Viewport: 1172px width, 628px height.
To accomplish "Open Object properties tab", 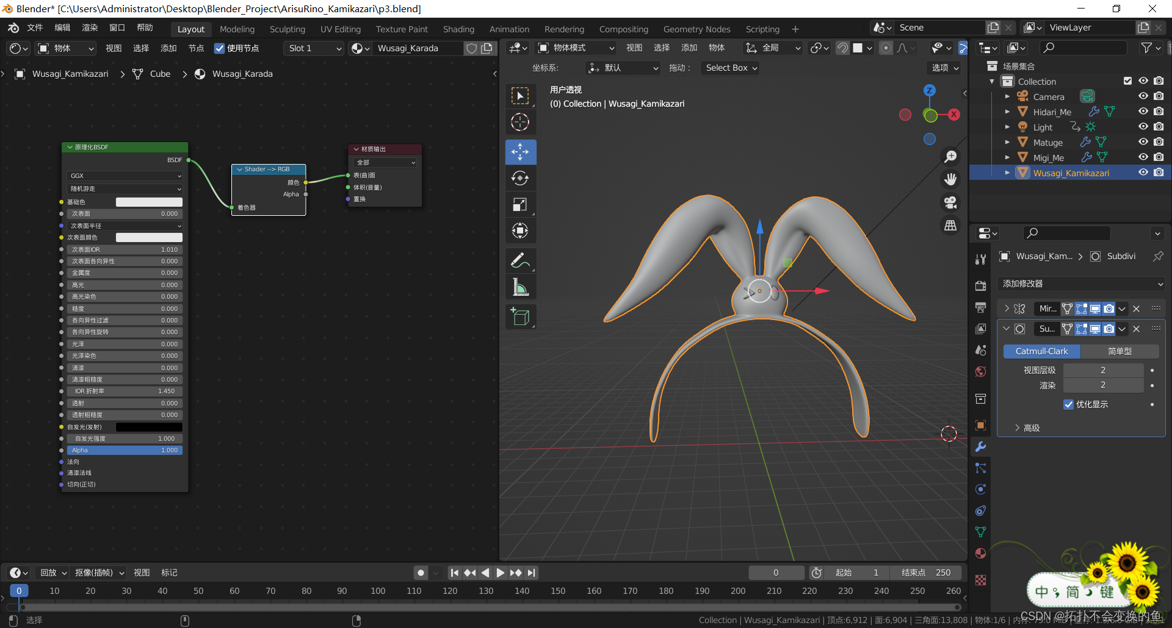I will [981, 426].
